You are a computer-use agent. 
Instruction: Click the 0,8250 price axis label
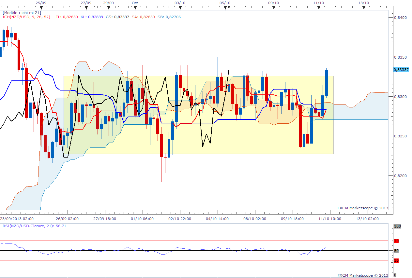pyautogui.click(x=400, y=136)
